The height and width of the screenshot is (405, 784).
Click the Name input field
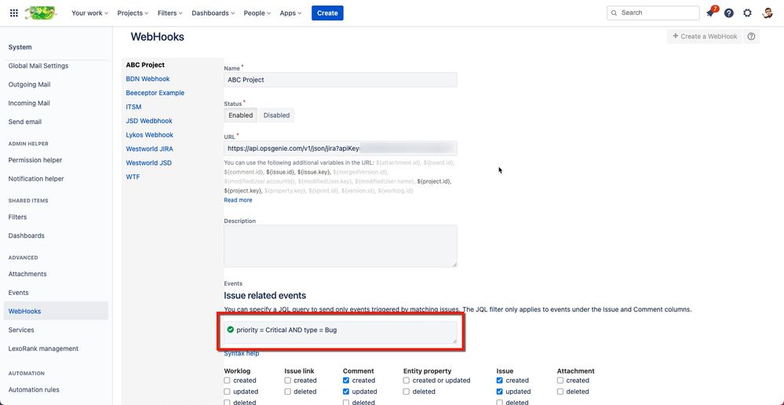pos(341,80)
